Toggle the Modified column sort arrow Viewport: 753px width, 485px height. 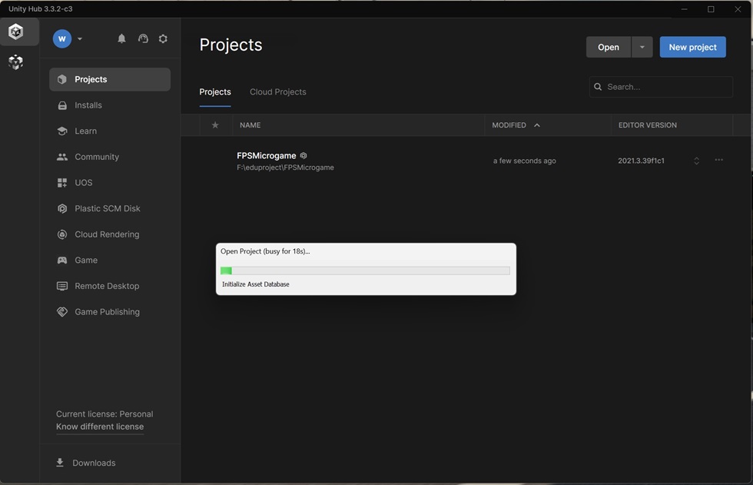[x=537, y=125]
